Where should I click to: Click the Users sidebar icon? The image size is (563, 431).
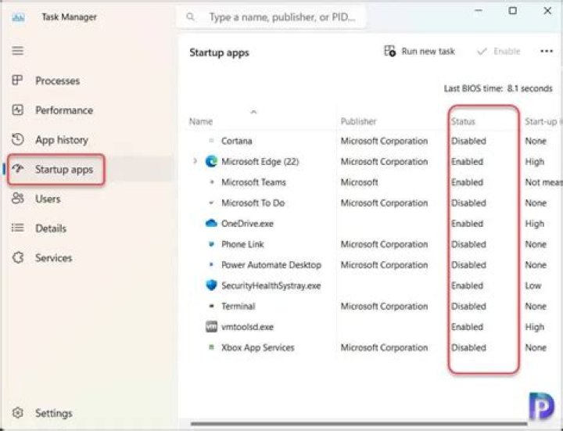[17, 198]
